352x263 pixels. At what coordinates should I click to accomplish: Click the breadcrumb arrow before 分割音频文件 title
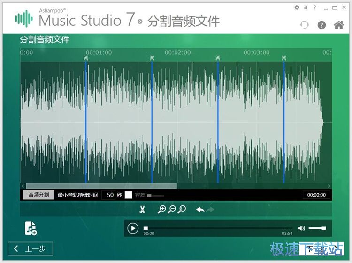tap(140, 22)
